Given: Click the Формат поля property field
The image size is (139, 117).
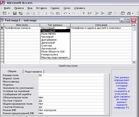Looking at the screenshot, I should [71, 78].
